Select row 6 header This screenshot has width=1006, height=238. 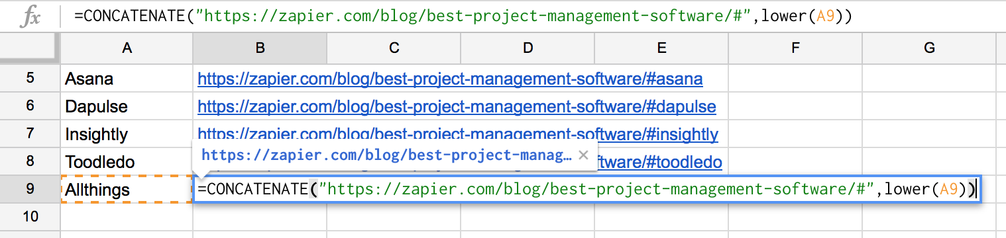point(30,106)
